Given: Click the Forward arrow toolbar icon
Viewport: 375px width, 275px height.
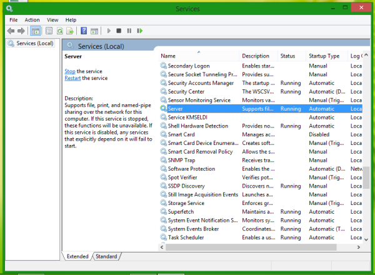Looking at the screenshot, I should pyautogui.click(x=21, y=31).
